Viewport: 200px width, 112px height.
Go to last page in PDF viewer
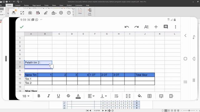pos(106,110)
